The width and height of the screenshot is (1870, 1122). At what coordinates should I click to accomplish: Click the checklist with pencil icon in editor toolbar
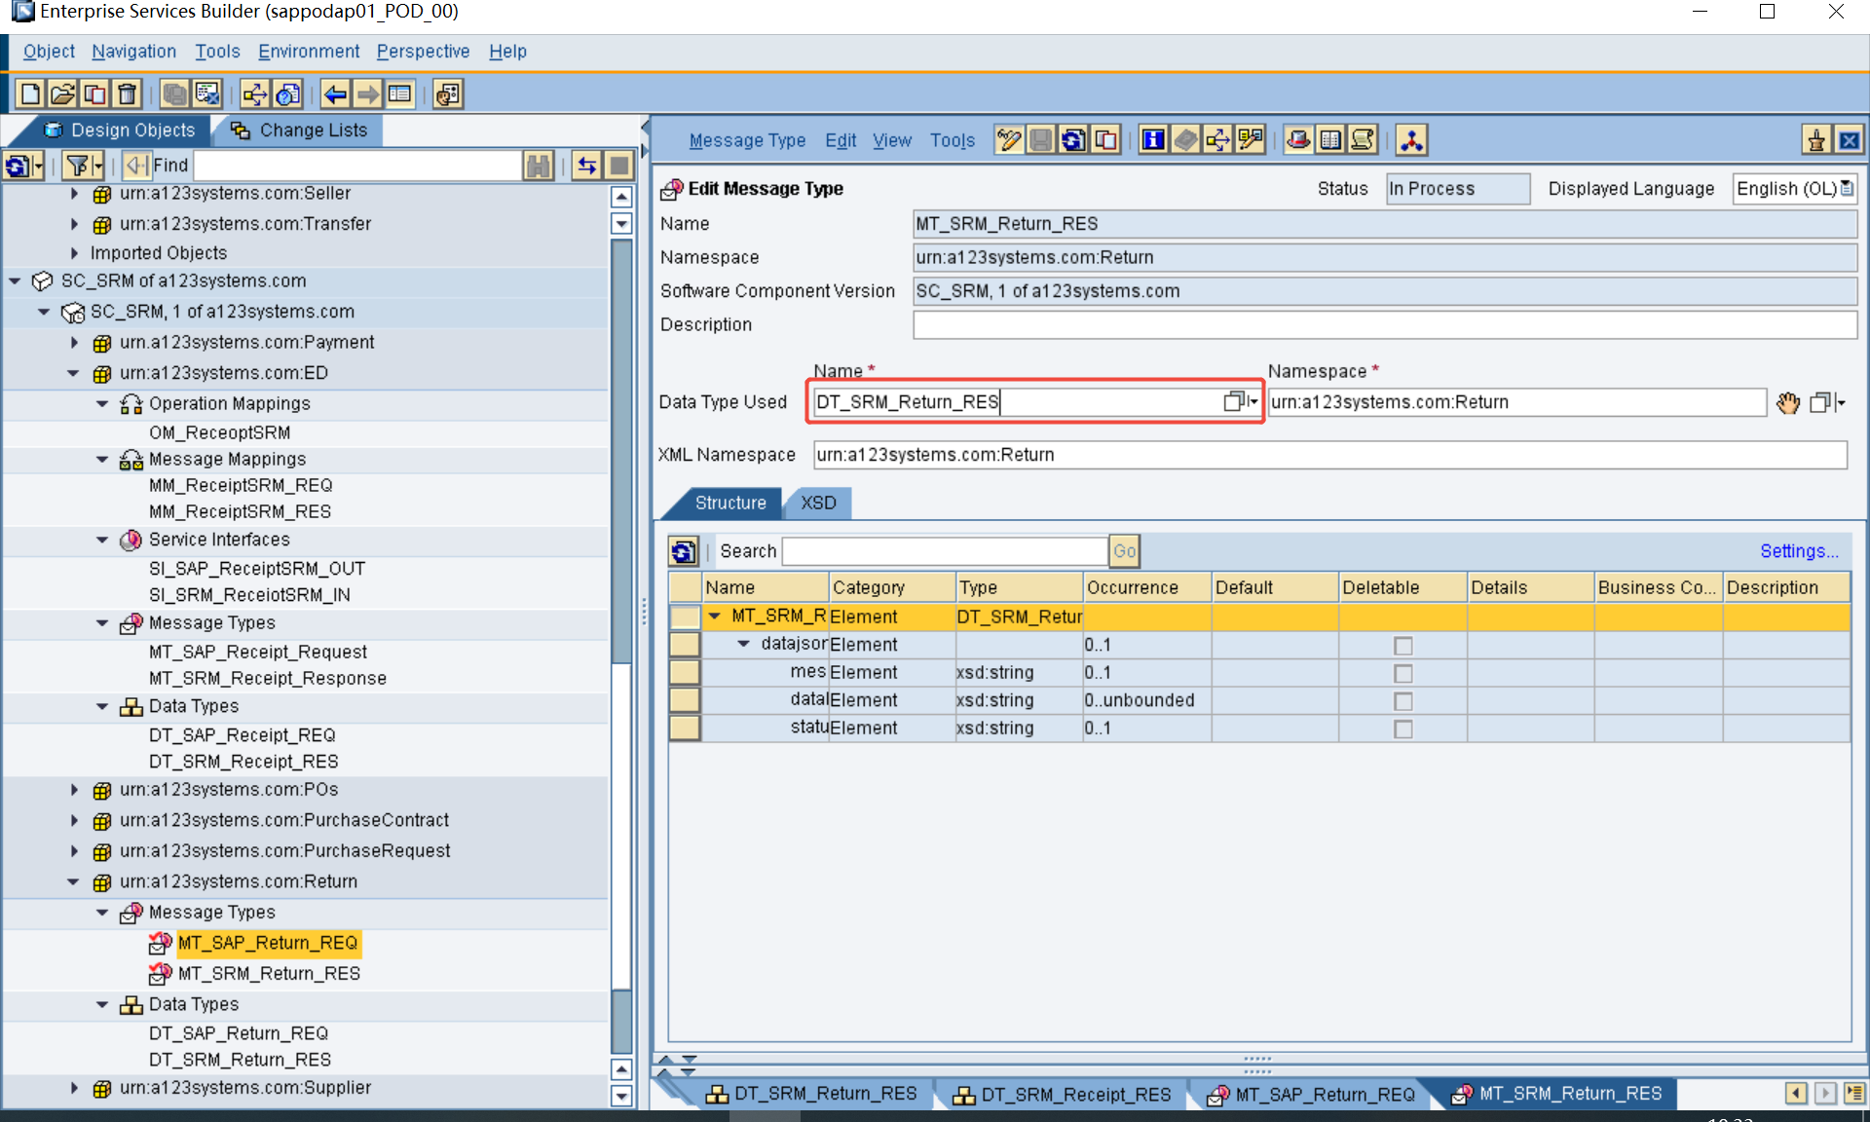pyautogui.click(x=1250, y=140)
